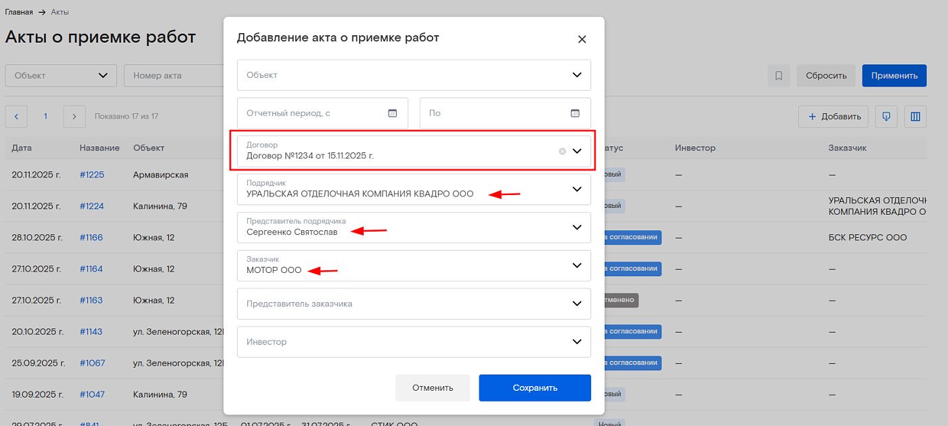
Task: Navigate to Главная breadcrumb
Action: pos(19,12)
